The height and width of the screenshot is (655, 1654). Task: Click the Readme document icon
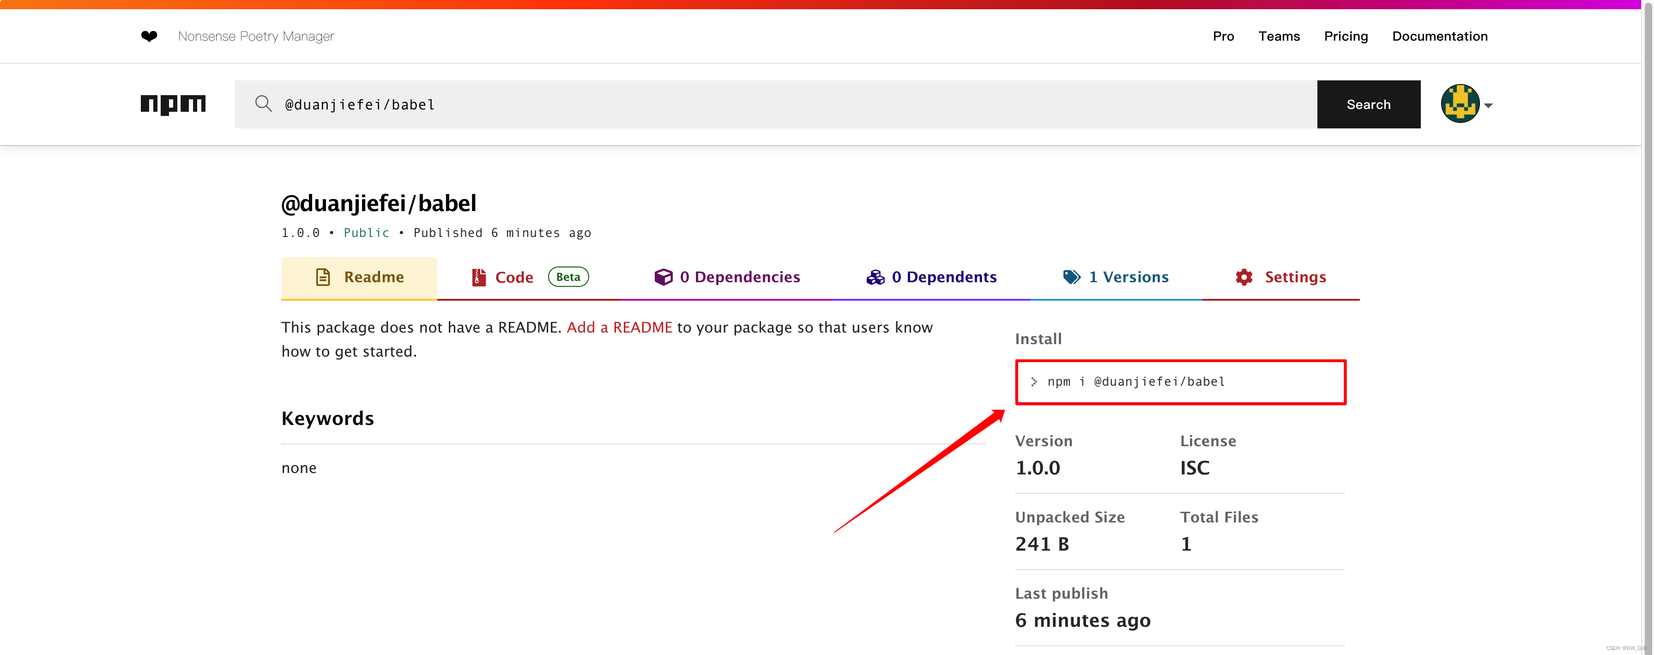click(x=323, y=277)
